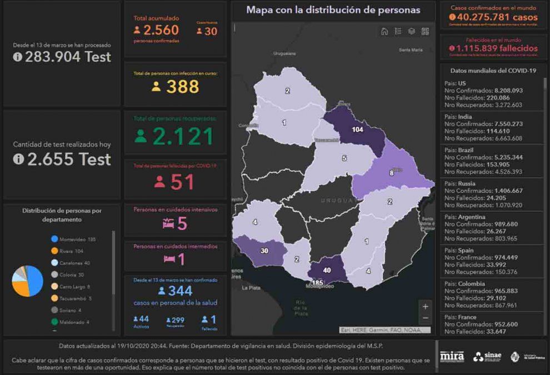
Task: Zoom in on the map with plus
Action: [x=426, y=307]
